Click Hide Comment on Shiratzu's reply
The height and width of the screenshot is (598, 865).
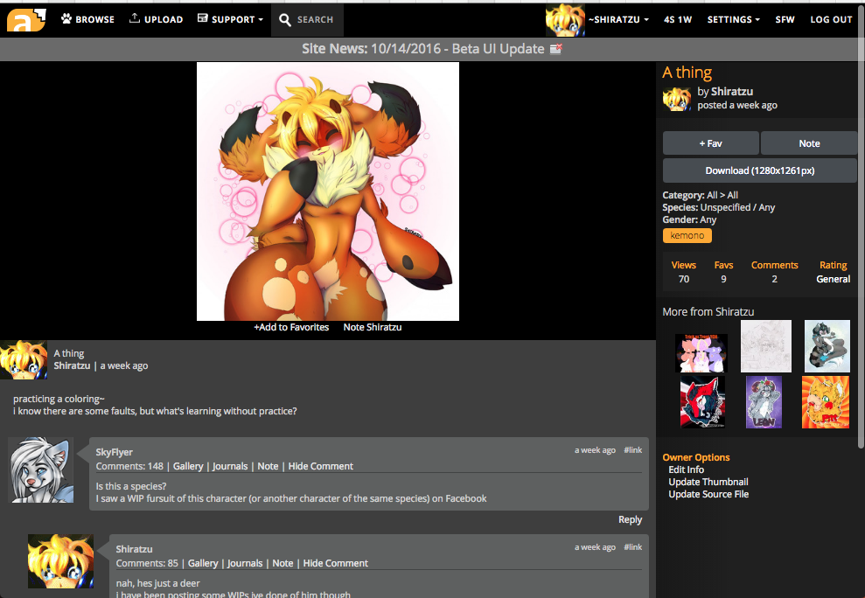[x=335, y=563]
